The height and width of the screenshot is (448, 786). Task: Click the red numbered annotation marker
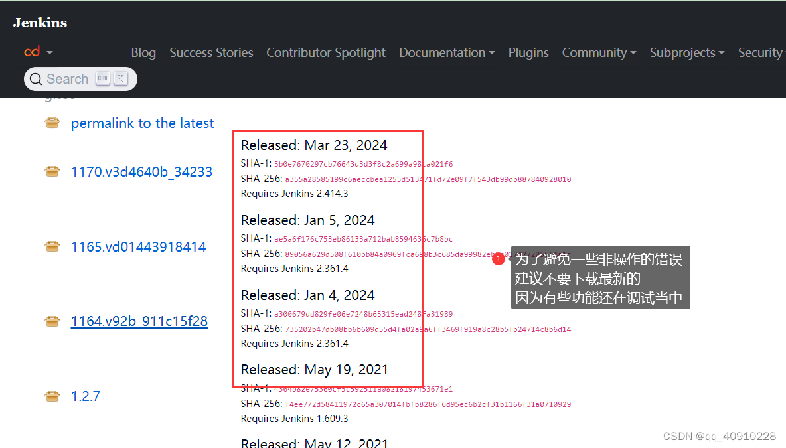(499, 258)
